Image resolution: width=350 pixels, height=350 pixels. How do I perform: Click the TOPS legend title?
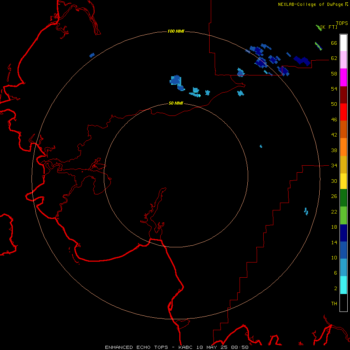pyautogui.click(x=342, y=23)
